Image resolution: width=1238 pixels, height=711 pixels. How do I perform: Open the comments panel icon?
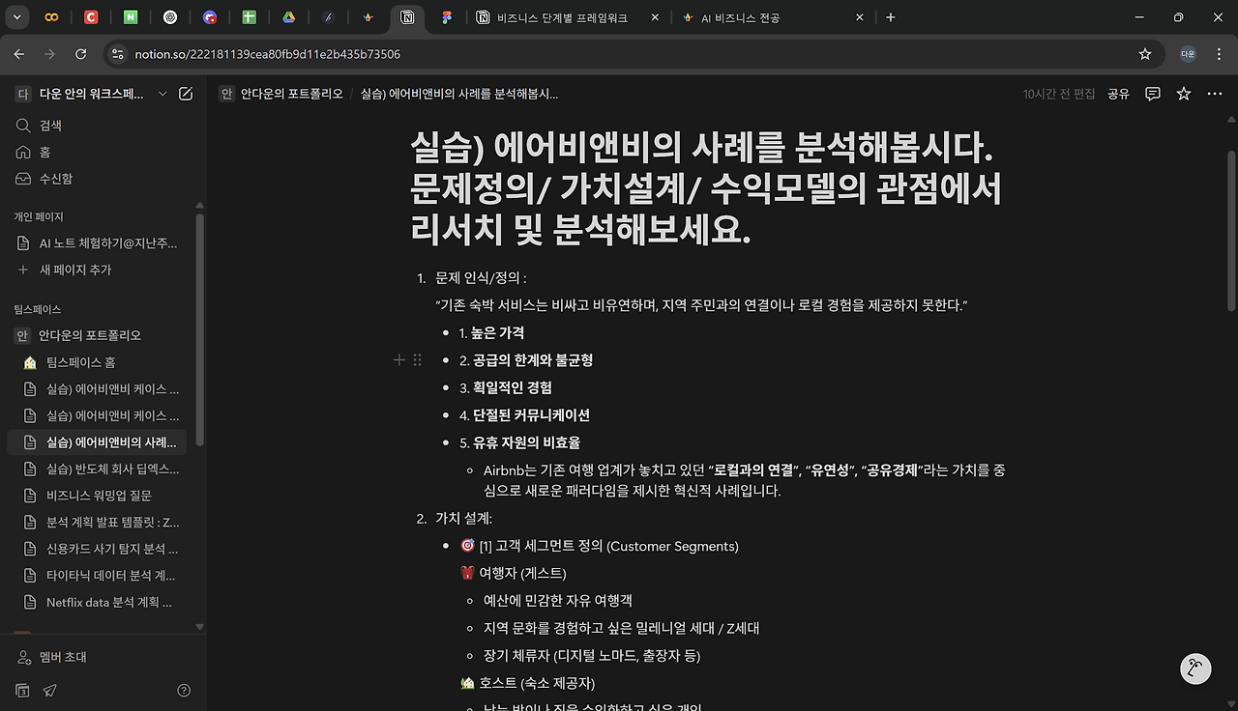[1152, 94]
